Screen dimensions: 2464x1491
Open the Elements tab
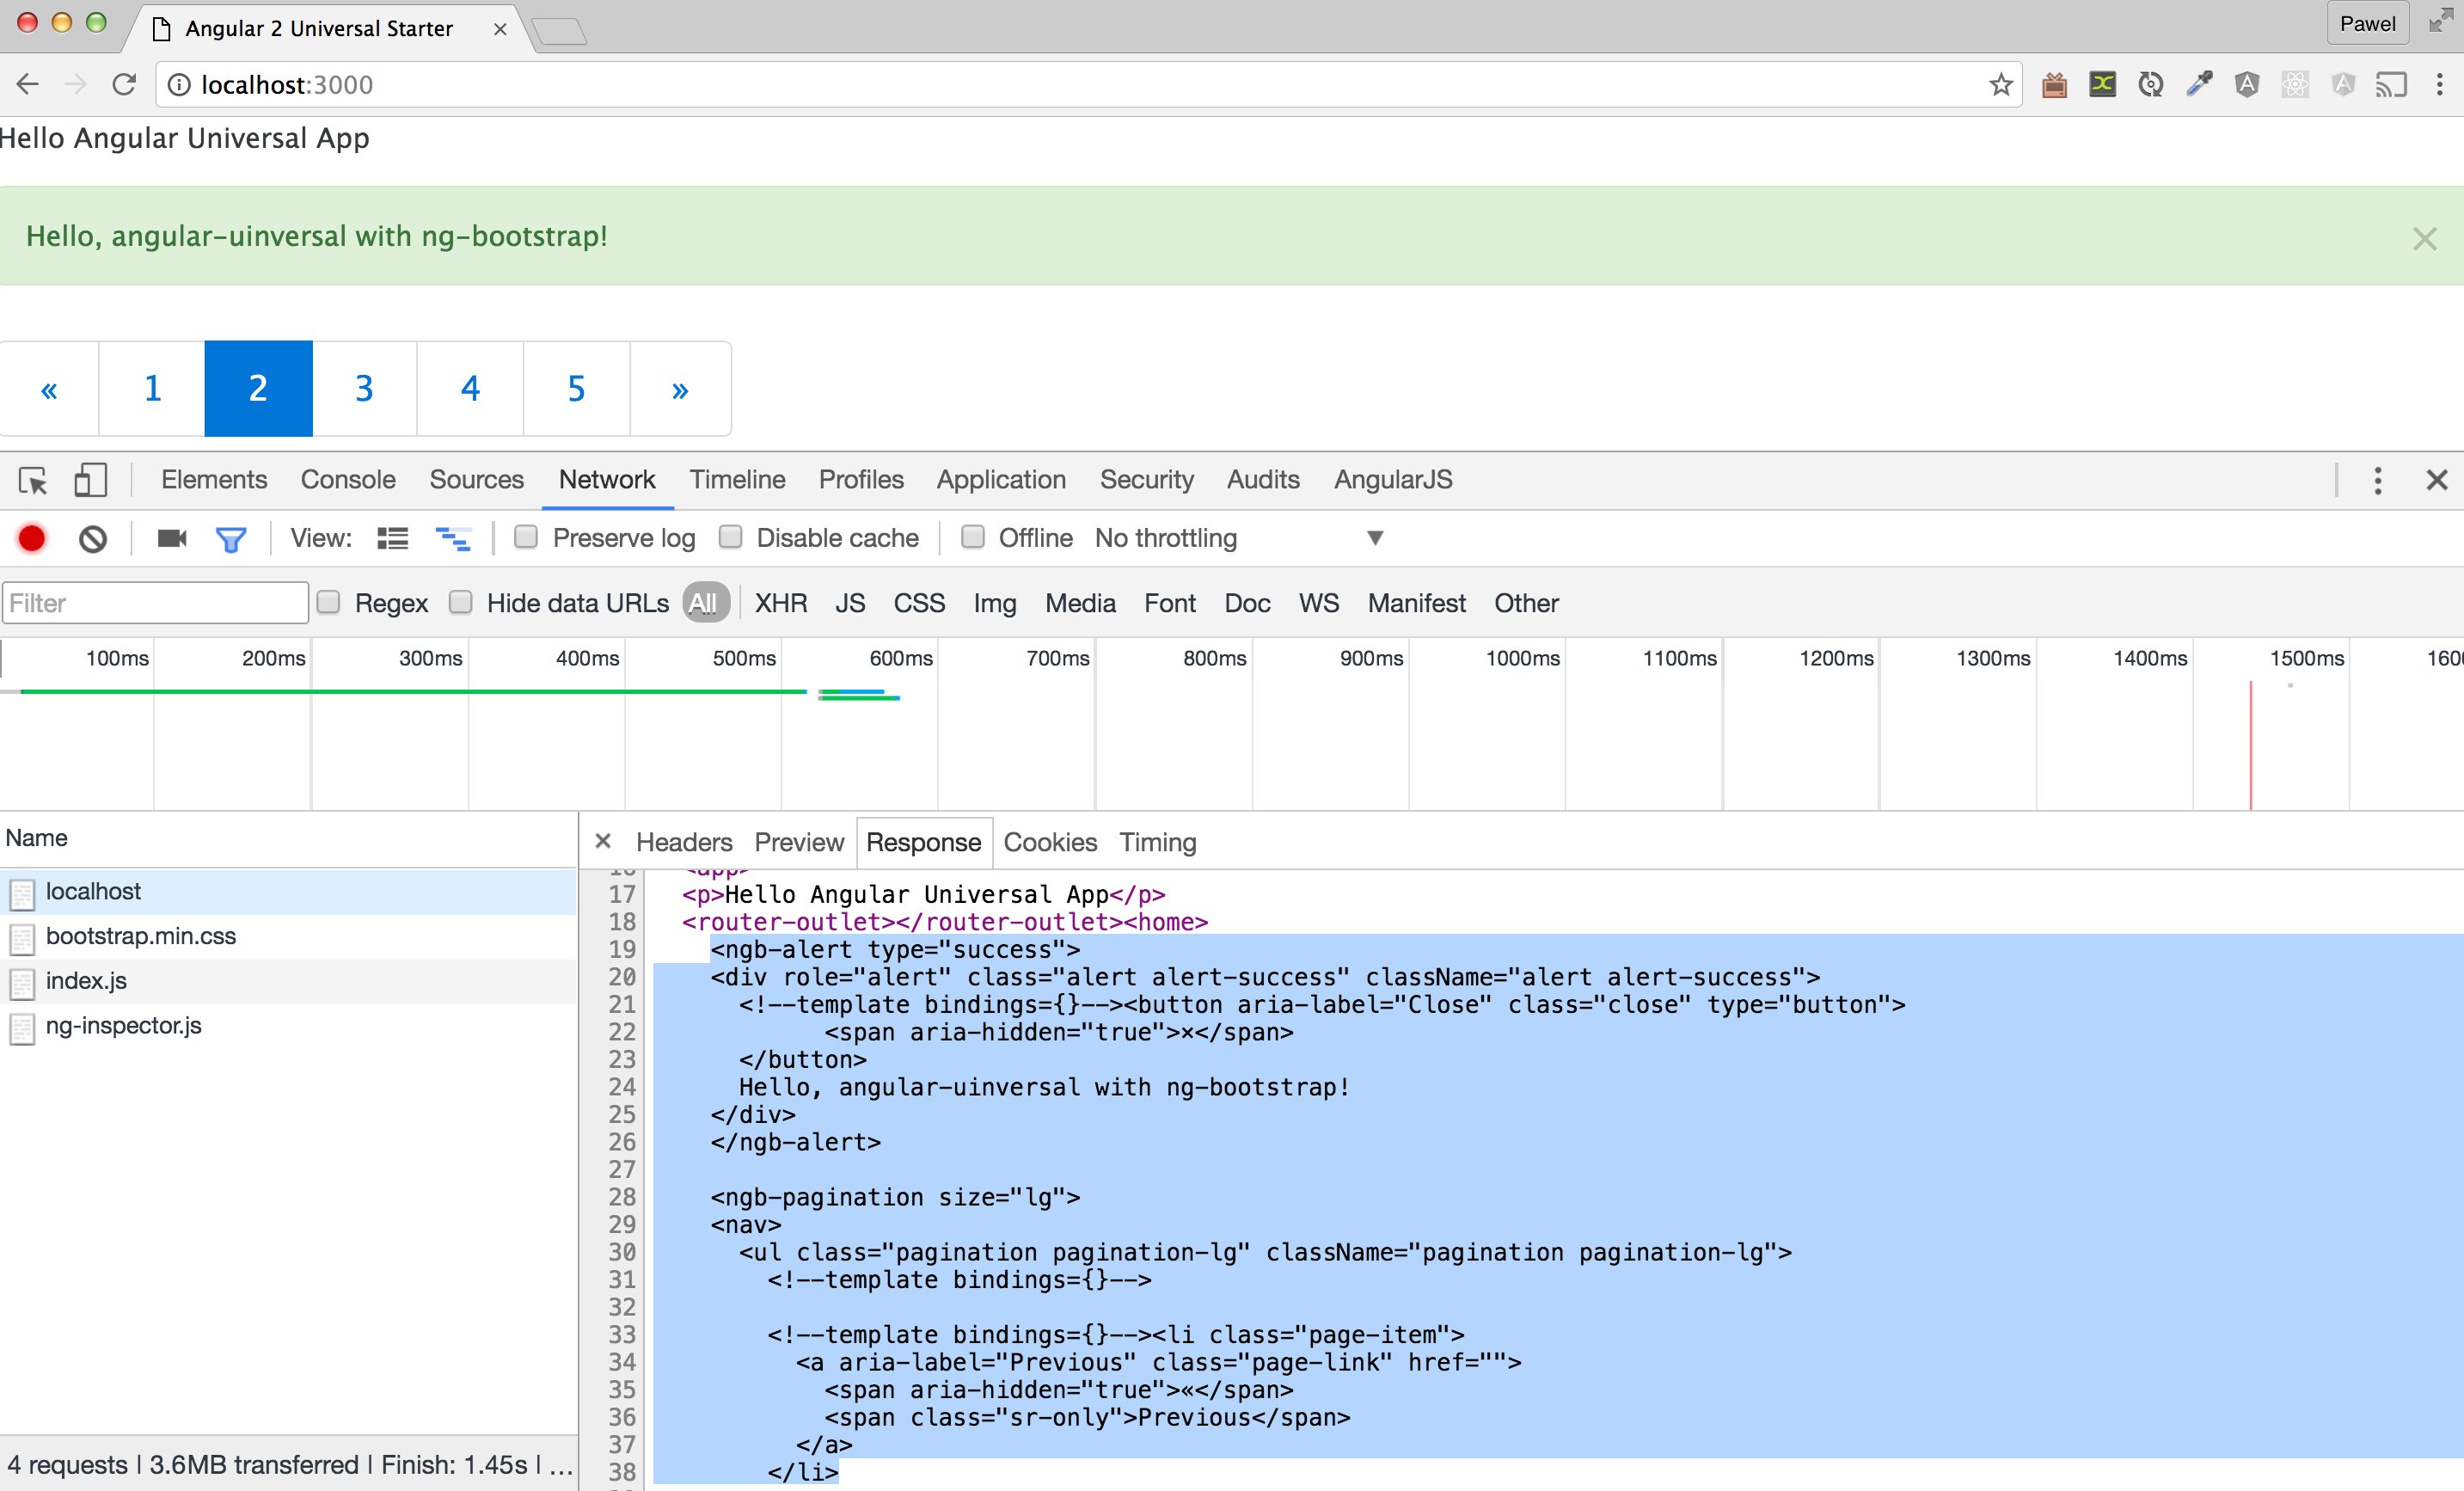[x=214, y=480]
